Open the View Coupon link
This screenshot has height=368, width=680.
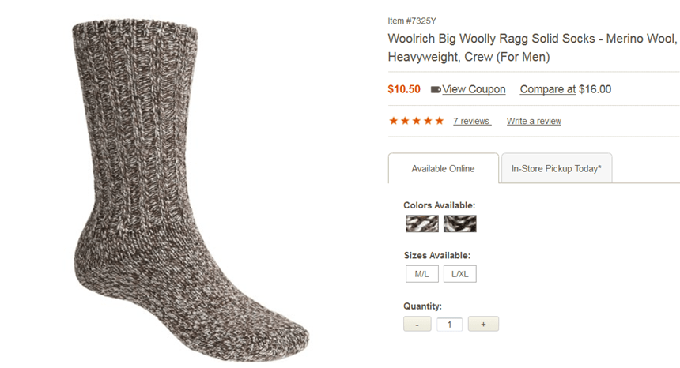pyautogui.click(x=474, y=89)
